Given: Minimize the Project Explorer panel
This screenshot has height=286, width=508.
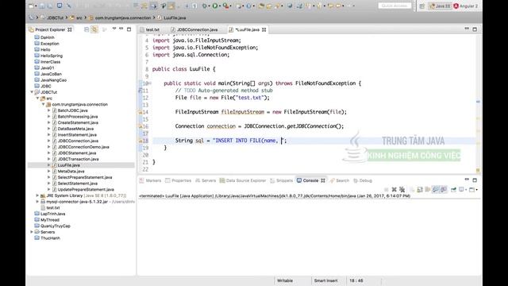Looking at the screenshot, I should click(121, 29).
